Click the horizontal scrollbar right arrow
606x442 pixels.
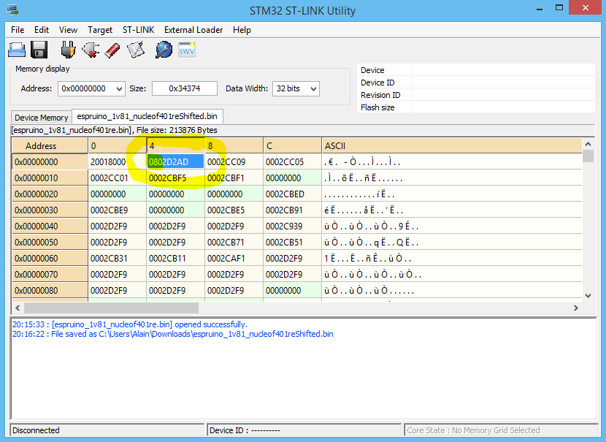point(576,308)
